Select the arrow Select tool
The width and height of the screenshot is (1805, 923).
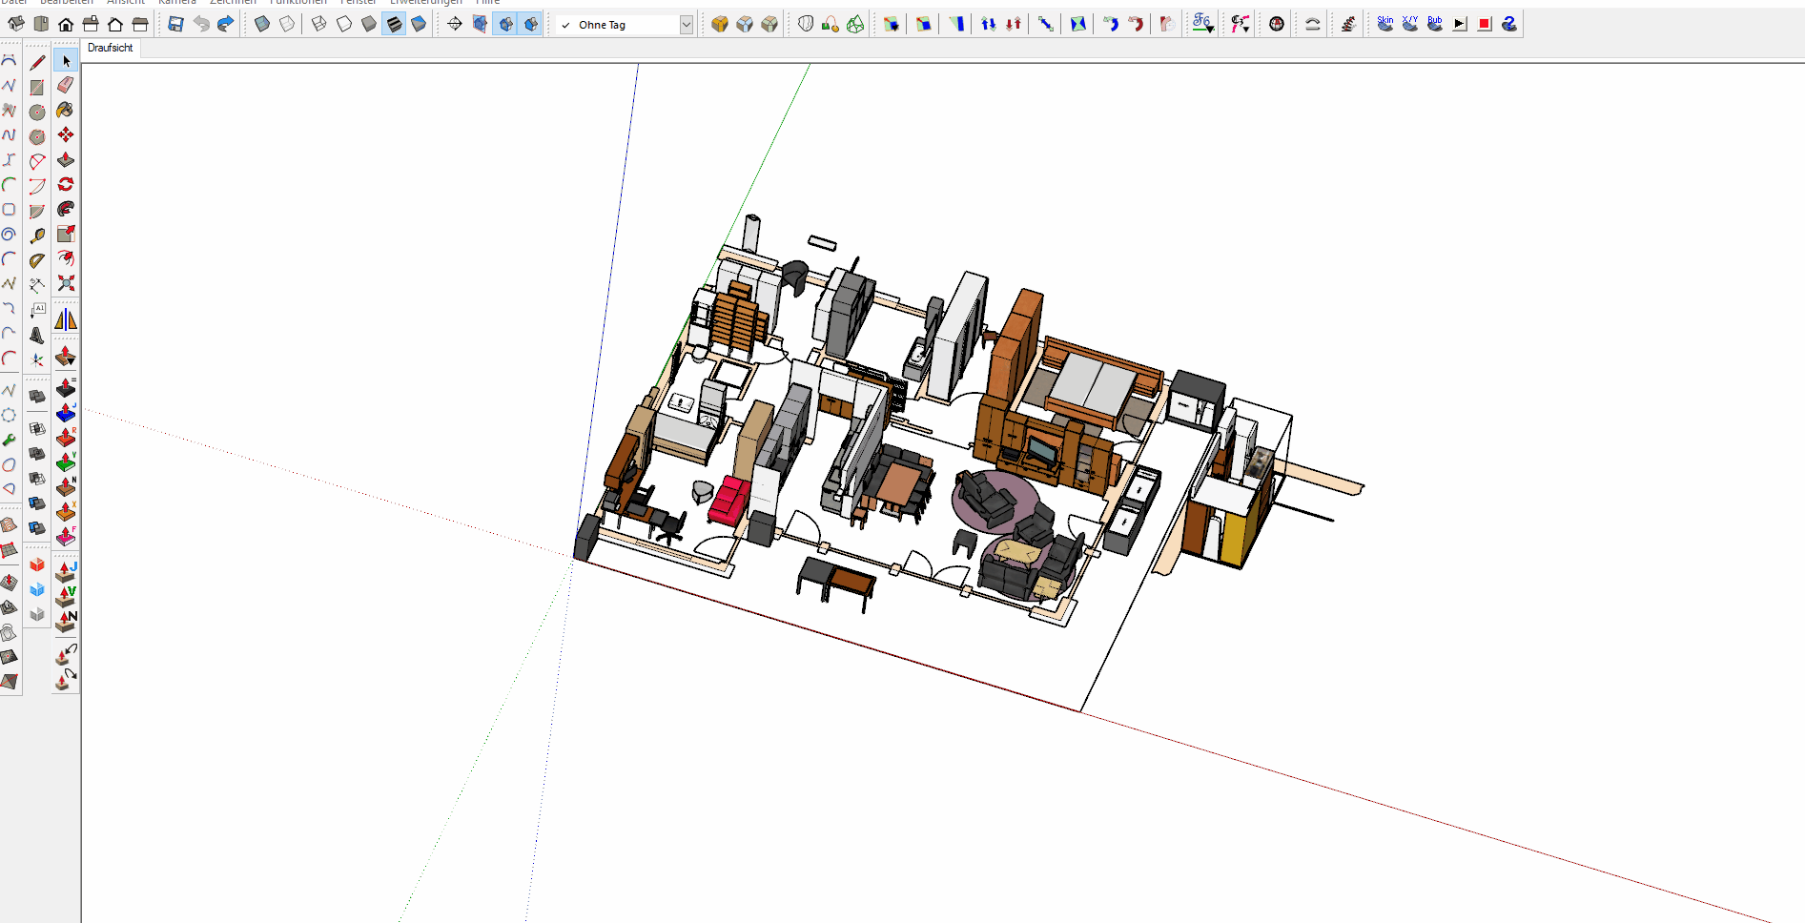tap(66, 61)
